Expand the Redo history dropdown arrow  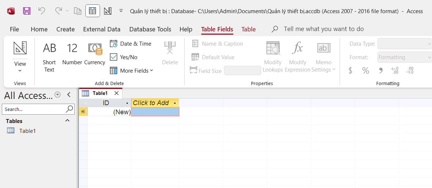point(67,11)
